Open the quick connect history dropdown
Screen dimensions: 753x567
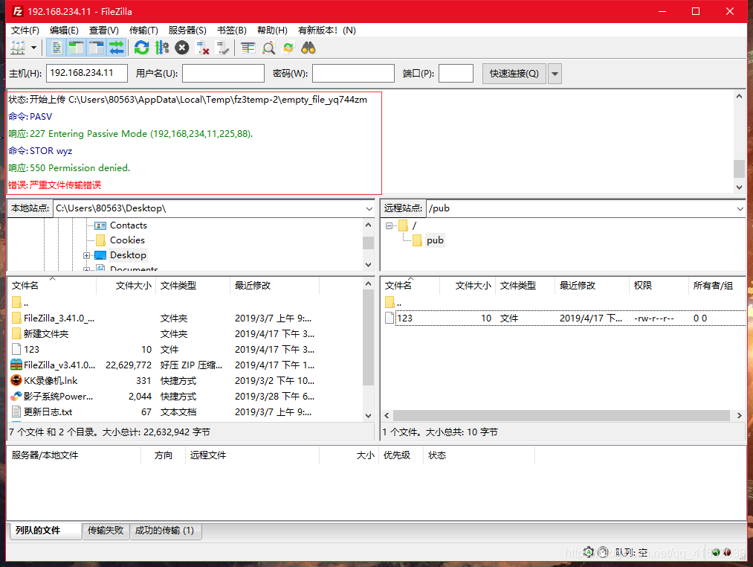tap(555, 74)
